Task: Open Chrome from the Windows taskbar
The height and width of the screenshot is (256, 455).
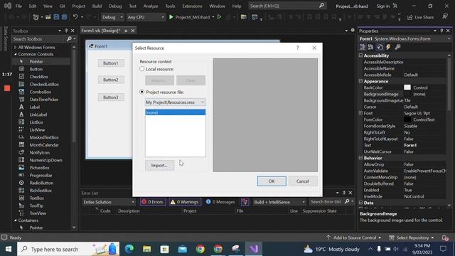Action: (x=200, y=249)
